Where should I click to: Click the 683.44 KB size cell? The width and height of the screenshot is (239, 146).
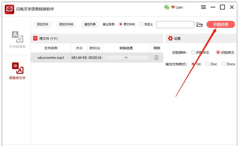coord(79,58)
